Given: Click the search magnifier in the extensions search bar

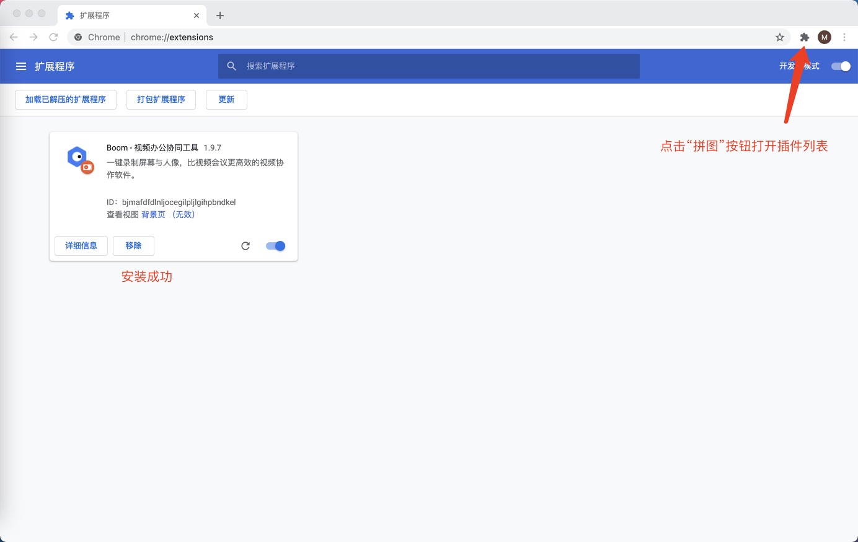Looking at the screenshot, I should [231, 66].
